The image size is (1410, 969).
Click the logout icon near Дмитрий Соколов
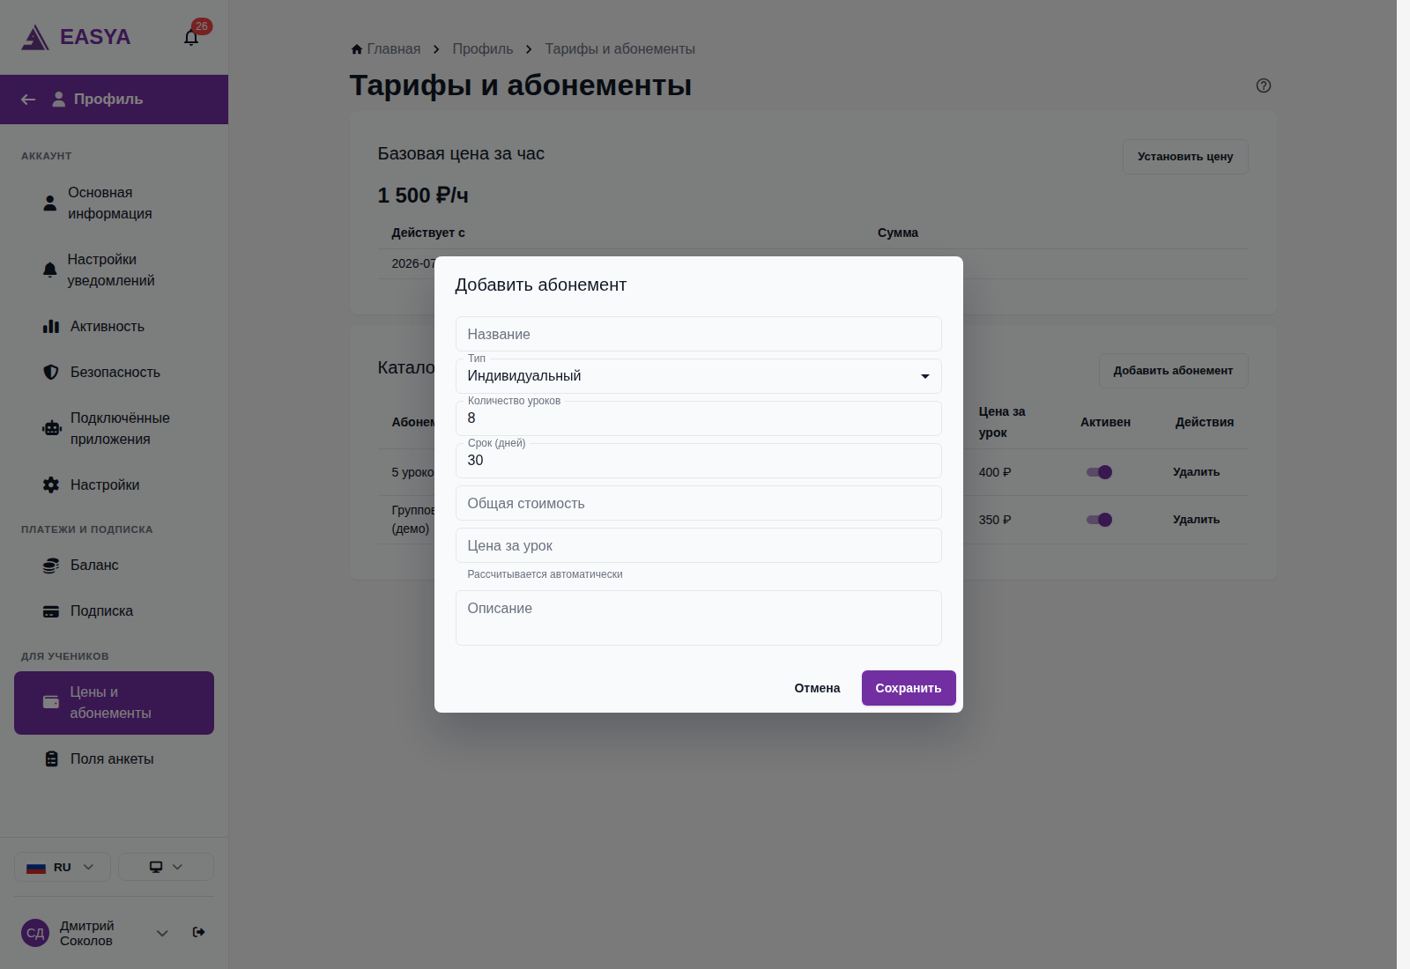coord(199,932)
